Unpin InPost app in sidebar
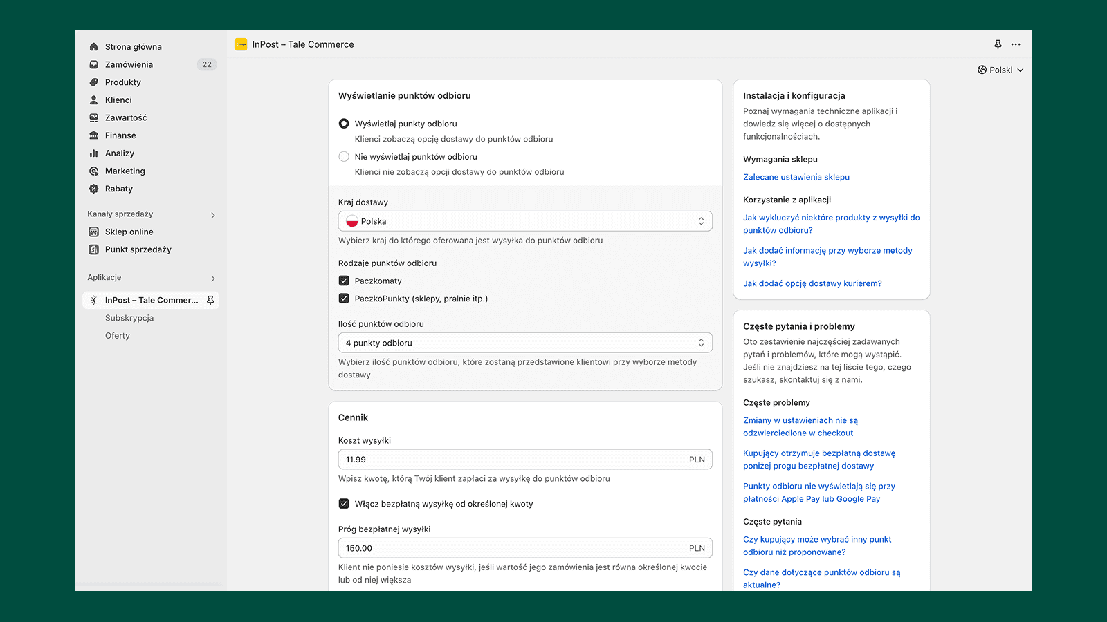This screenshot has width=1107, height=622. pyautogui.click(x=210, y=300)
